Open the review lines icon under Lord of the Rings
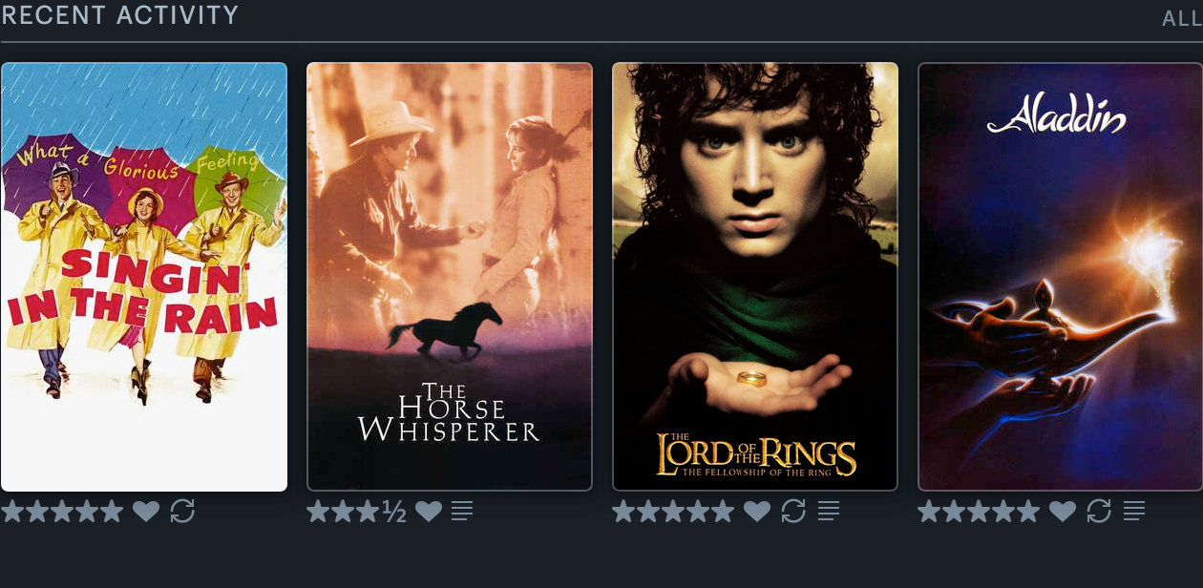This screenshot has height=588, width=1203. coord(829,512)
